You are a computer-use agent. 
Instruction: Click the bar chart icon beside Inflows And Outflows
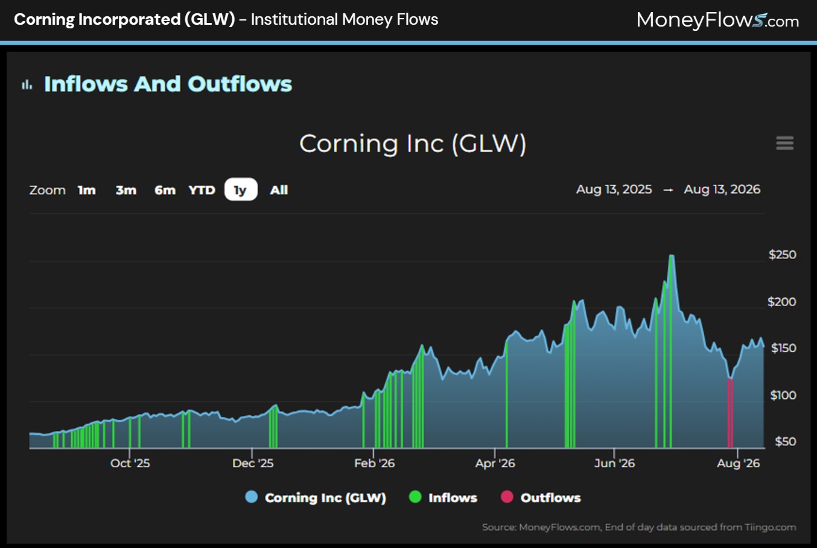(x=27, y=85)
